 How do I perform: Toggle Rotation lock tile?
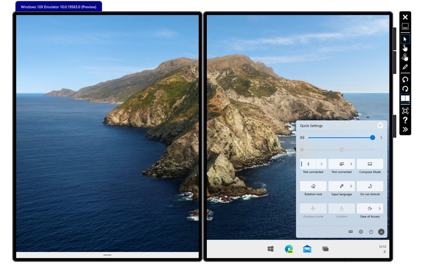point(313,186)
